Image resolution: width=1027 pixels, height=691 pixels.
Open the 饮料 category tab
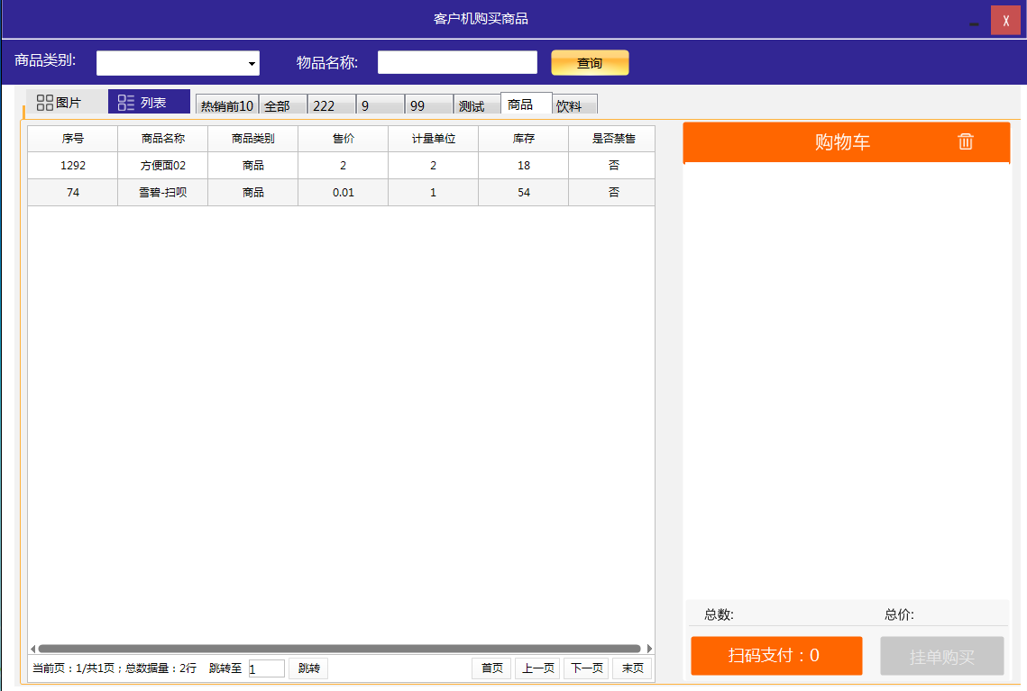573,105
